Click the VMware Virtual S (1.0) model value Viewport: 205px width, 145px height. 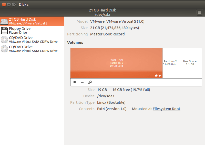tap(117, 21)
